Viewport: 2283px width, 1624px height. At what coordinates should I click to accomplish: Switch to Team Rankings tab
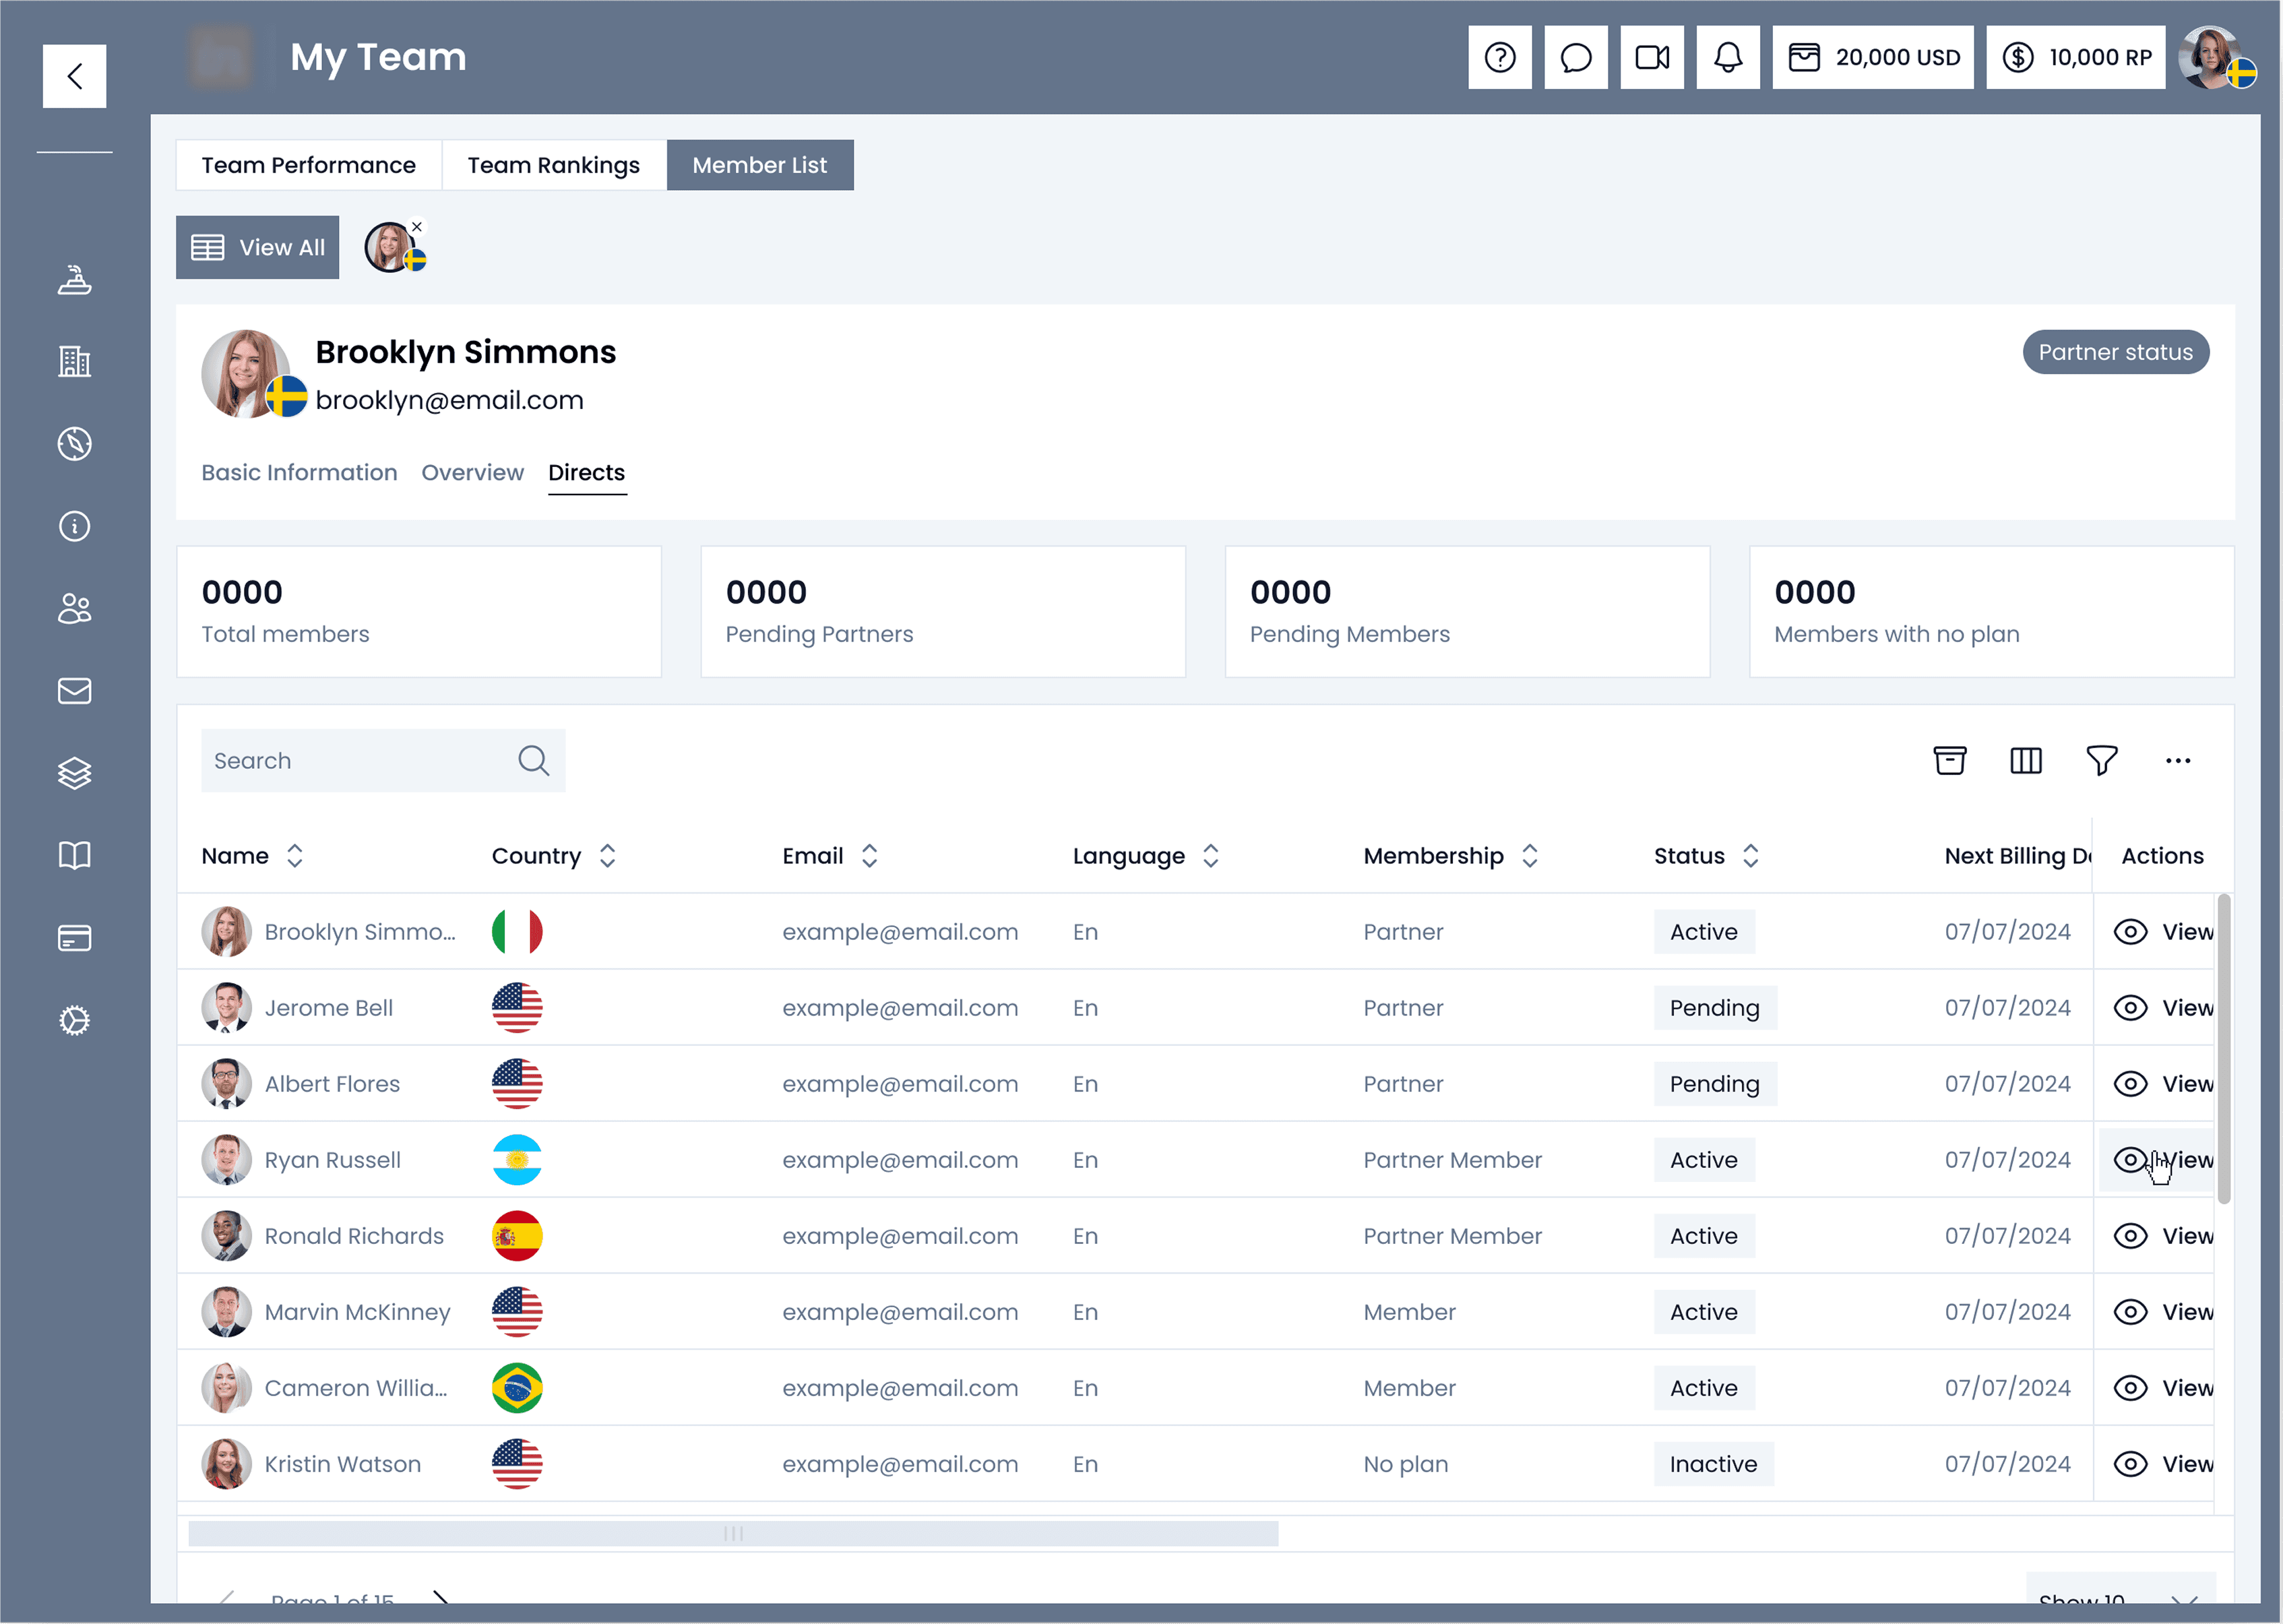553,165
